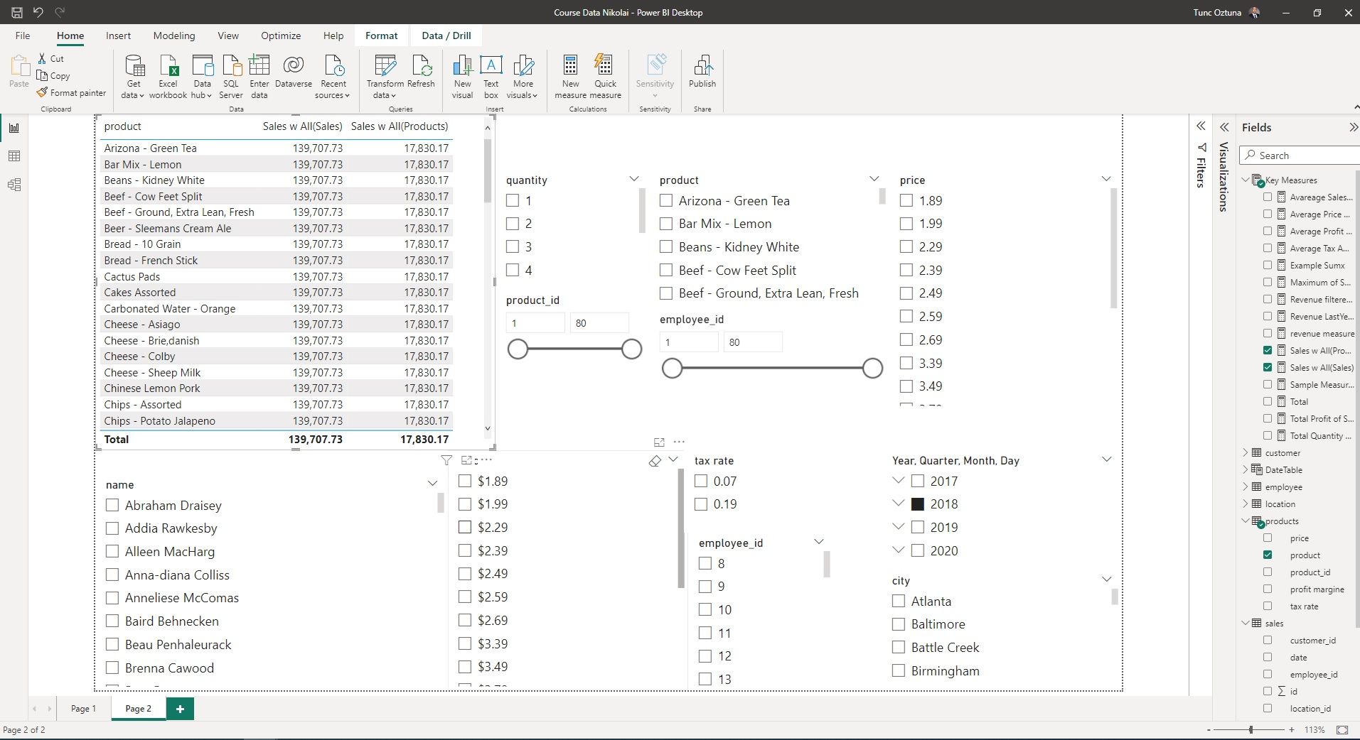
Task: Create a New measure
Action: point(571,77)
